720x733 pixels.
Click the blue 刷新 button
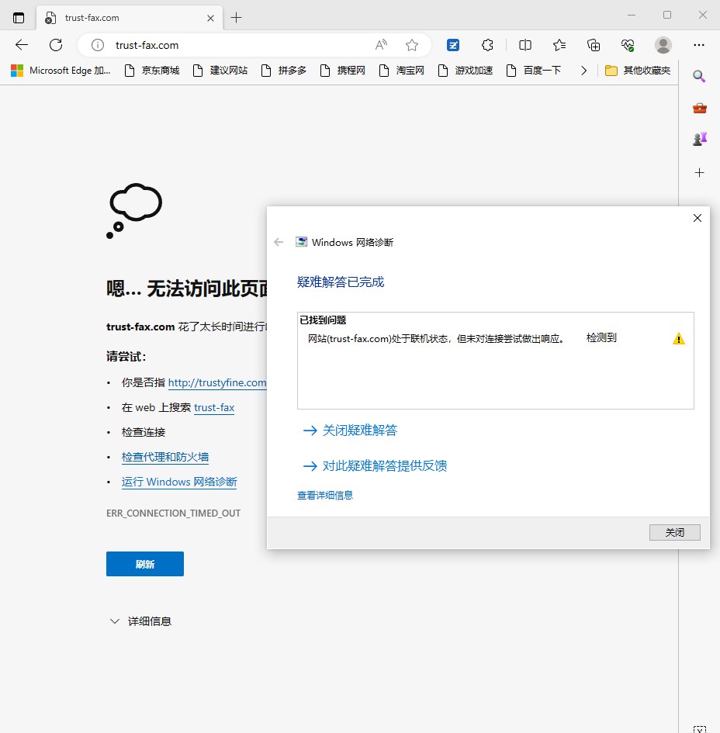point(145,564)
